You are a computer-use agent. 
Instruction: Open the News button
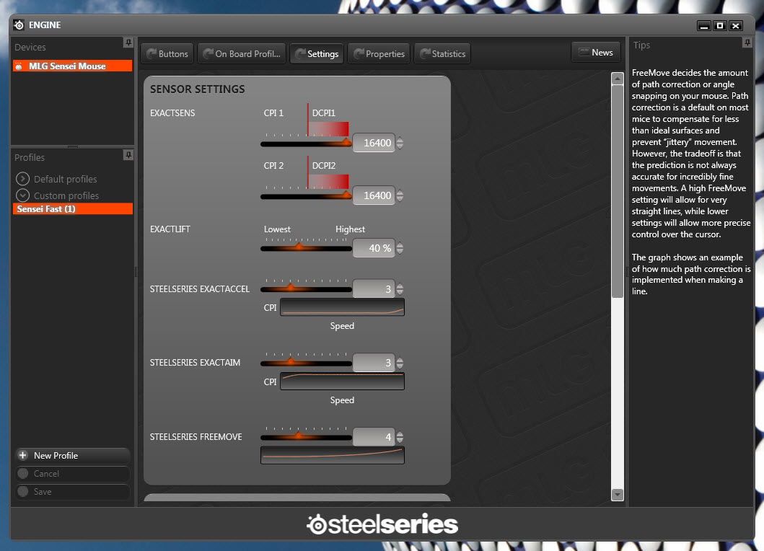click(596, 52)
